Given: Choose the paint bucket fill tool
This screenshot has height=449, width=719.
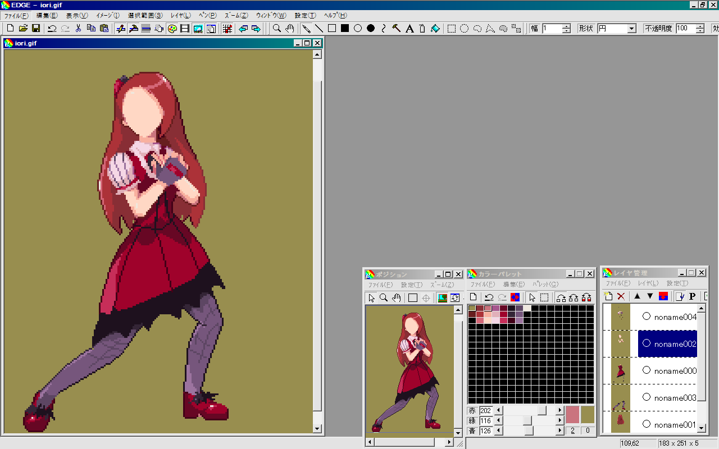Looking at the screenshot, I should click(x=435, y=29).
